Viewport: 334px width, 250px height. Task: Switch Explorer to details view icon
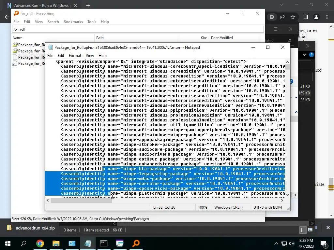point(302,230)
